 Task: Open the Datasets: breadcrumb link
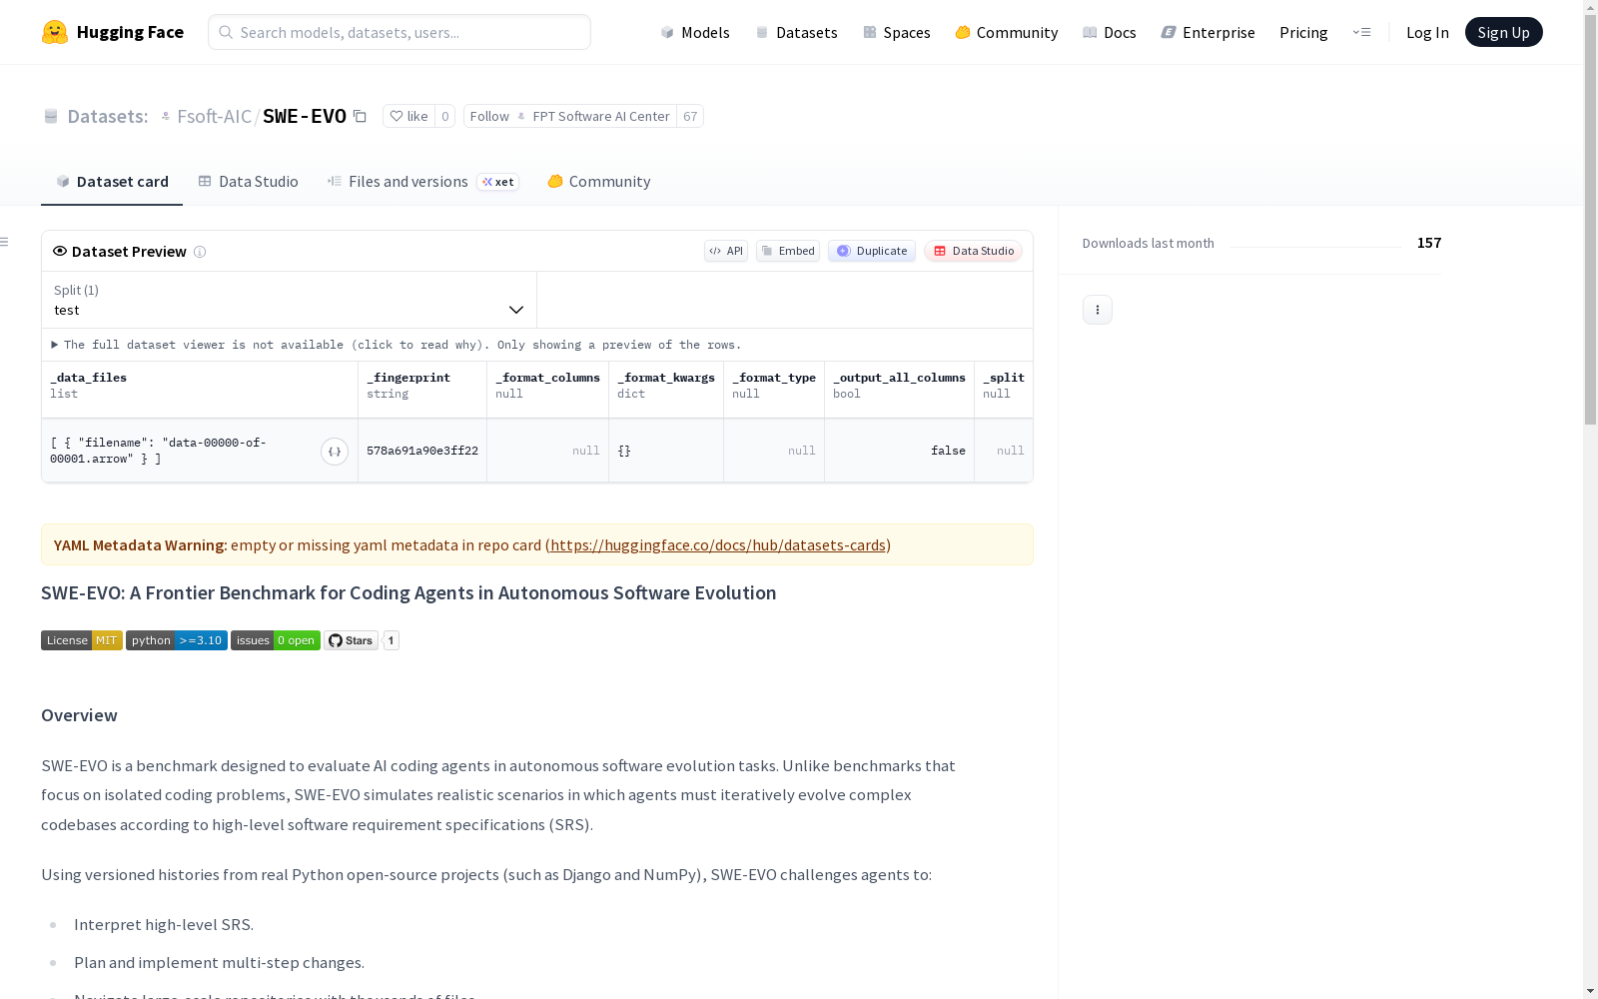(x=107, y=116)
